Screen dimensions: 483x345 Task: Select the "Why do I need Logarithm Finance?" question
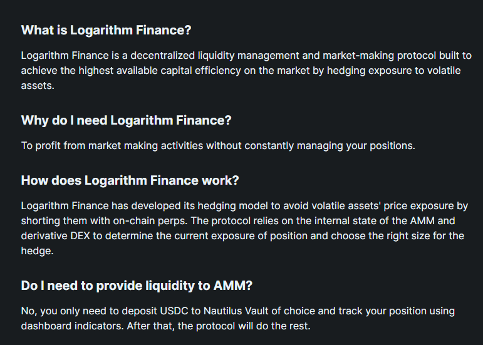click(x=126, y=120)
